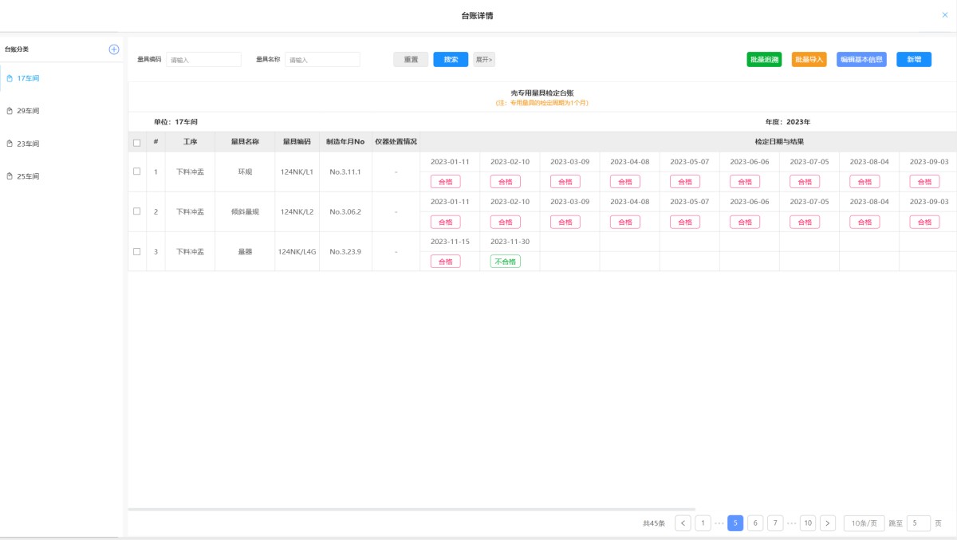This screenshot has height=540, width=957.
Task: Click the 量具编码 input field
Action: [x=203, y=60]
